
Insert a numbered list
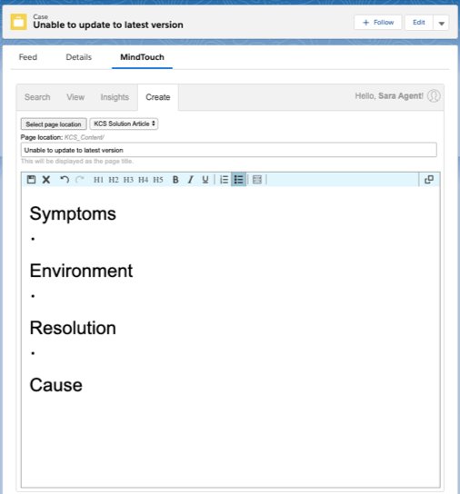pyautogui.click(x=224, y=180)
